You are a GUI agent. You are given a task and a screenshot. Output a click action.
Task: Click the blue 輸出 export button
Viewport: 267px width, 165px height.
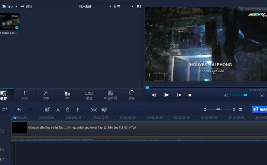coord(259,109)
